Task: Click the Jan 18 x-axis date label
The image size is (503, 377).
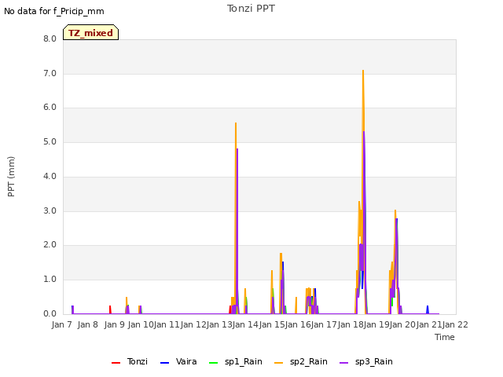Action: [x=351, y=324]
